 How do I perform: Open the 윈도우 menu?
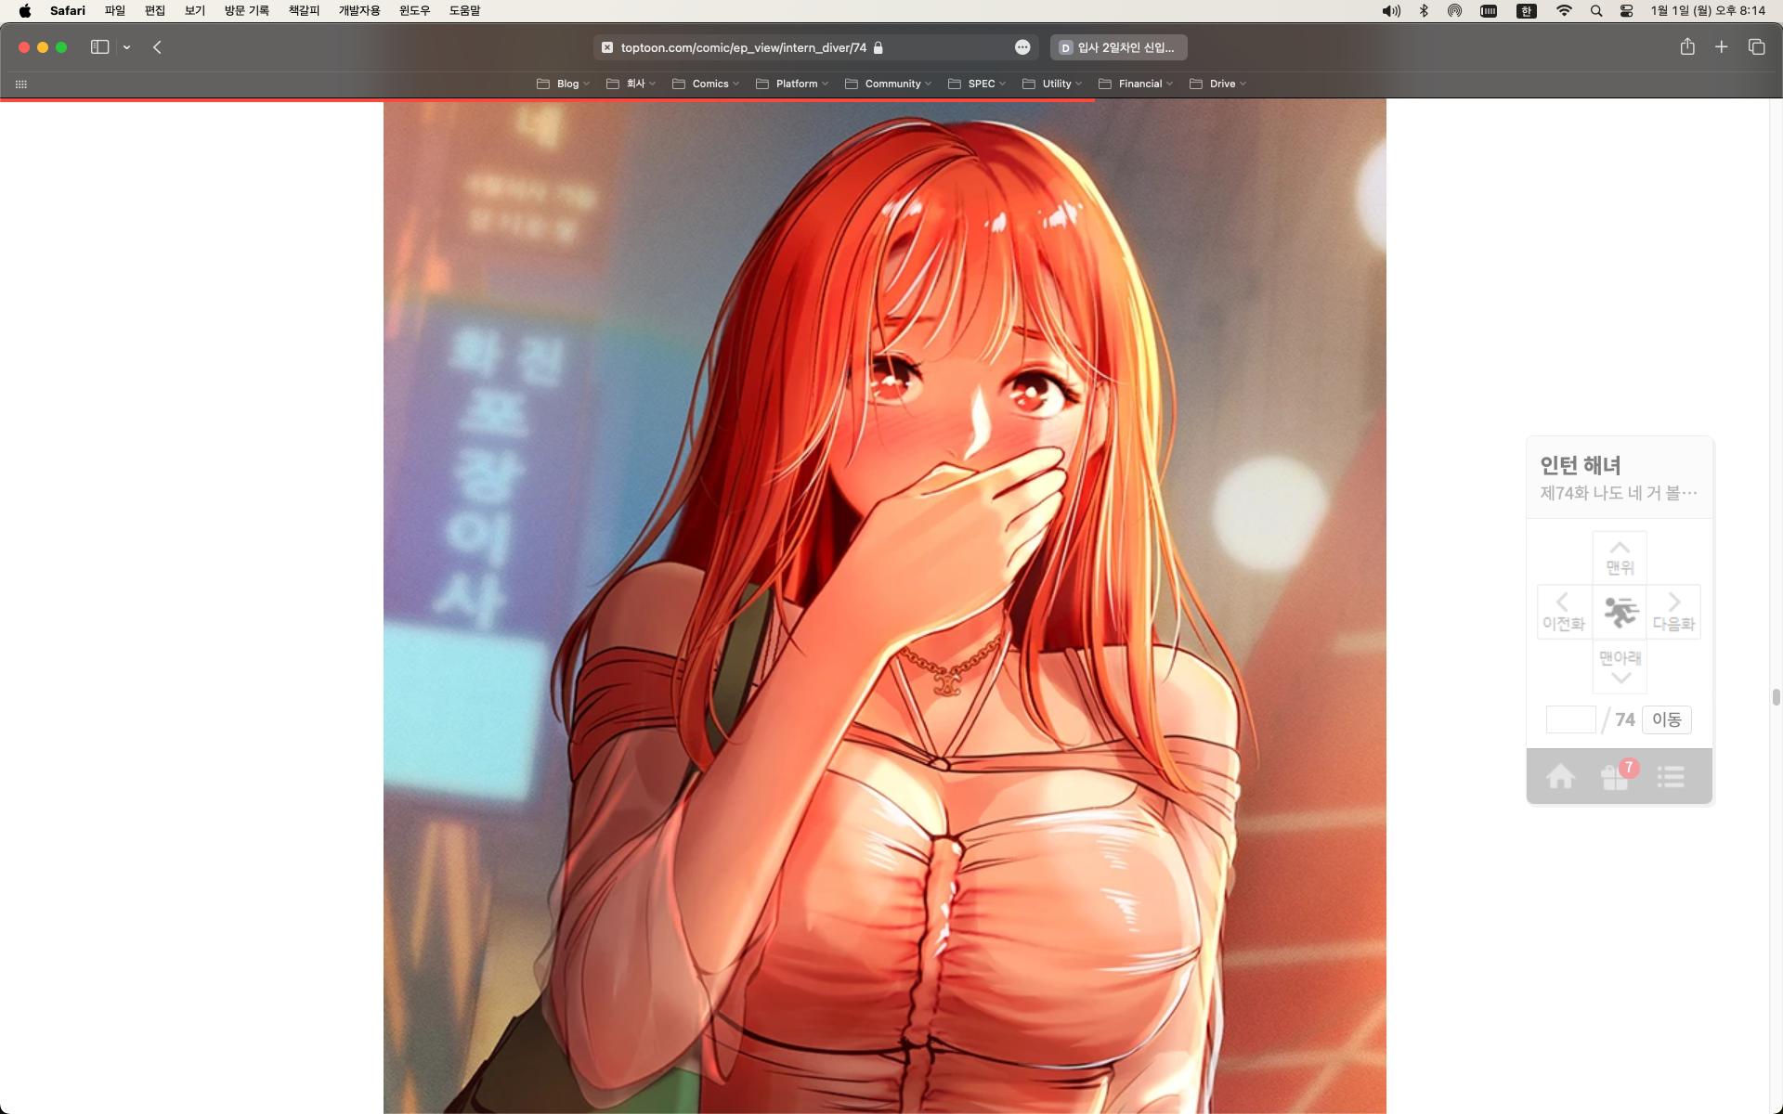click(x=415, y=11)
